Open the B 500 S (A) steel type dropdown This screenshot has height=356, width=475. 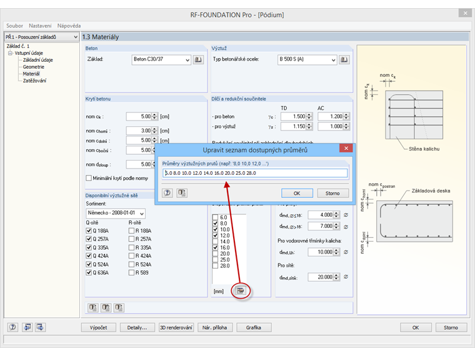pos(333,59)
